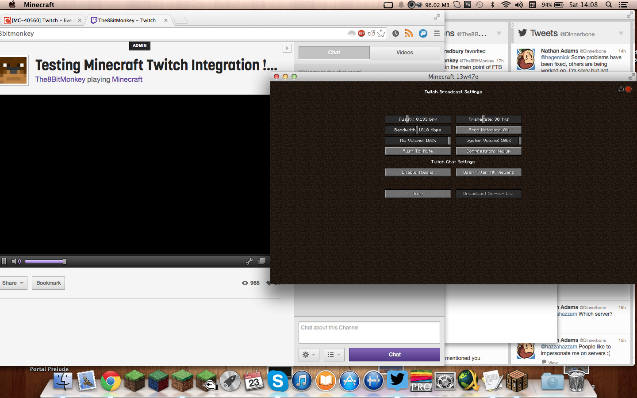This screenshot has height=398, width=637.
Task: Adjust the Framerate slider in Minecraft
Action: coord(489,119)
